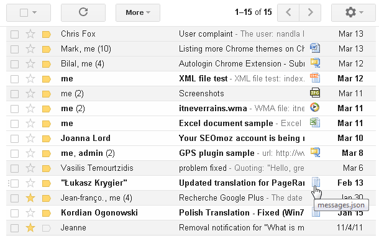Check the box for Joanna Lord's email
The height and width of the screenshot is (236, 379).
(x=14, y=138)
